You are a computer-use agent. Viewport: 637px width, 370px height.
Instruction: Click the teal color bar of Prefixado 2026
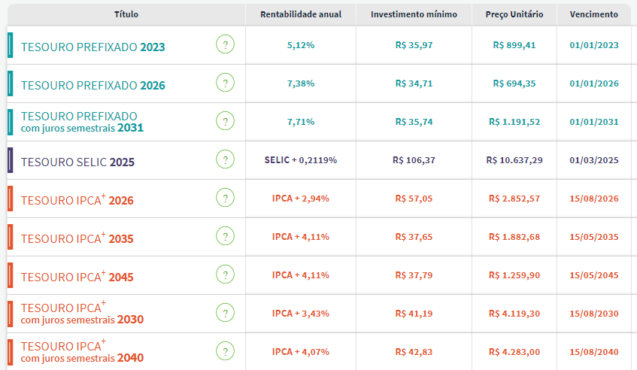click(10, 83)
